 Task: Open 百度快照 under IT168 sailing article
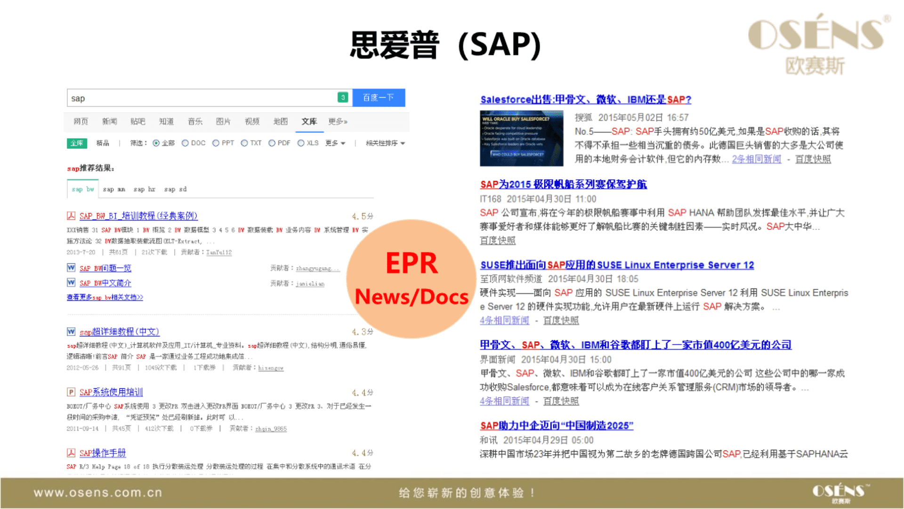point(498,240)
